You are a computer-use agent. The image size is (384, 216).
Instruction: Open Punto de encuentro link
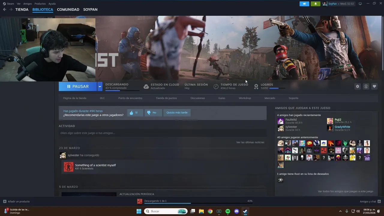130,98
